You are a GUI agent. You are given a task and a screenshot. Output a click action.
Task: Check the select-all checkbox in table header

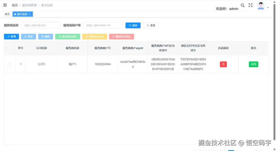[9, 48]
